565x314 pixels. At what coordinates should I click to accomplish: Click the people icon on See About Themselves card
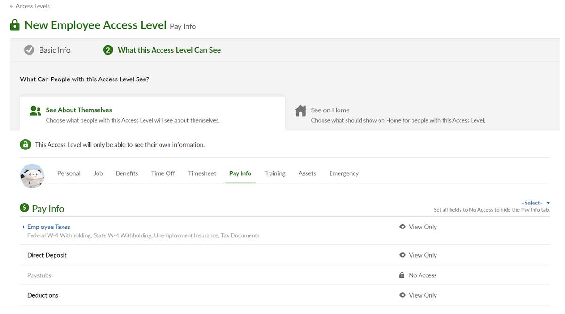pyautogui.click(x=35, y=110)
